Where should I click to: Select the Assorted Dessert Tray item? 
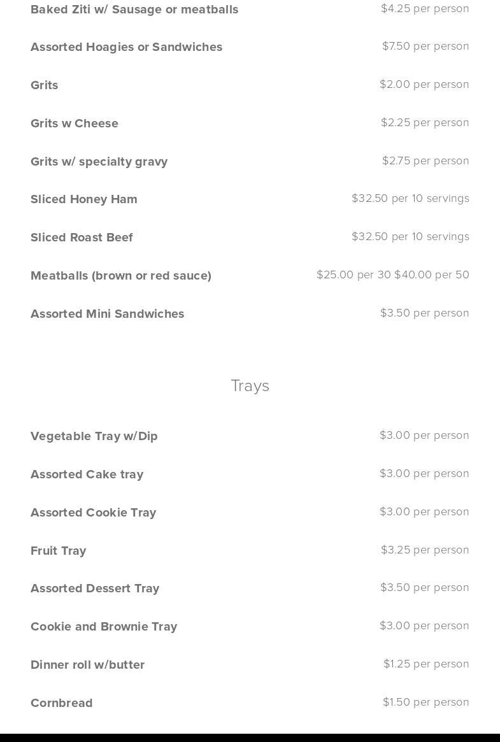95,589
